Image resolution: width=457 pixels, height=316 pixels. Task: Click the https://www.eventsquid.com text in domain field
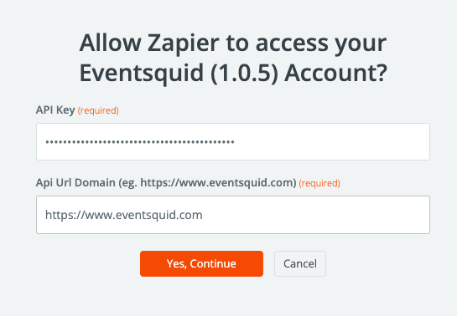124,215
